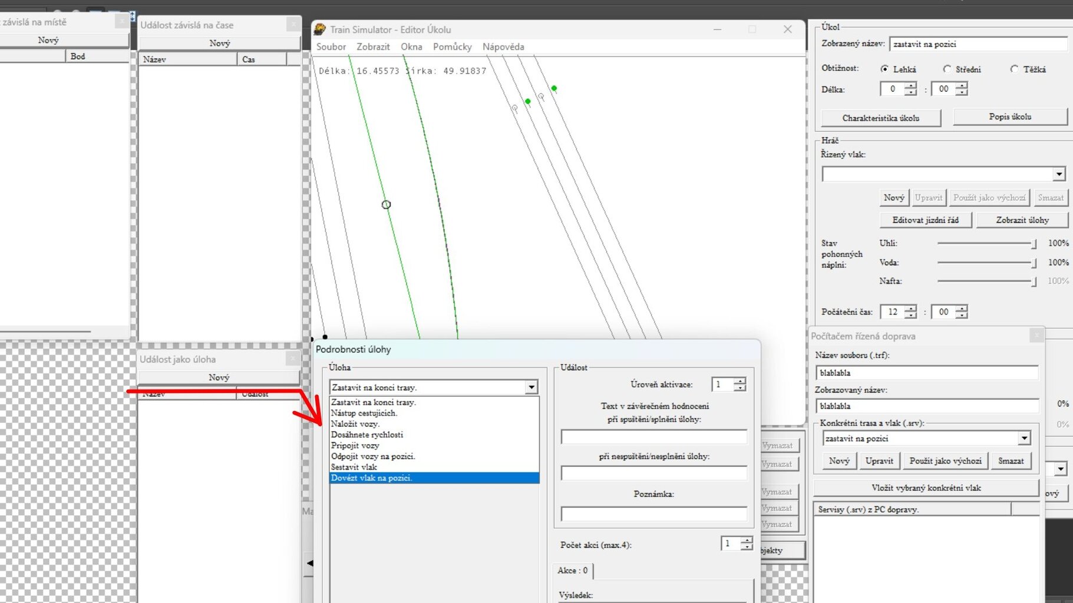This screenshot has width=1073, height=603.
Task: Select 'Naložit vozy.' in task list
Action: coord(434,423)
